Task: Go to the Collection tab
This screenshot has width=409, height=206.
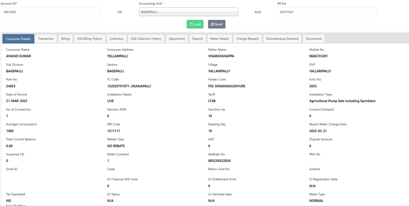Action: [x=116, y=39]
